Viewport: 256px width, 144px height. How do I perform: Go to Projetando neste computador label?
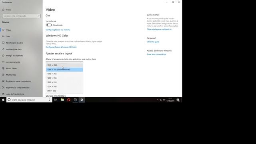click(19, 81)
